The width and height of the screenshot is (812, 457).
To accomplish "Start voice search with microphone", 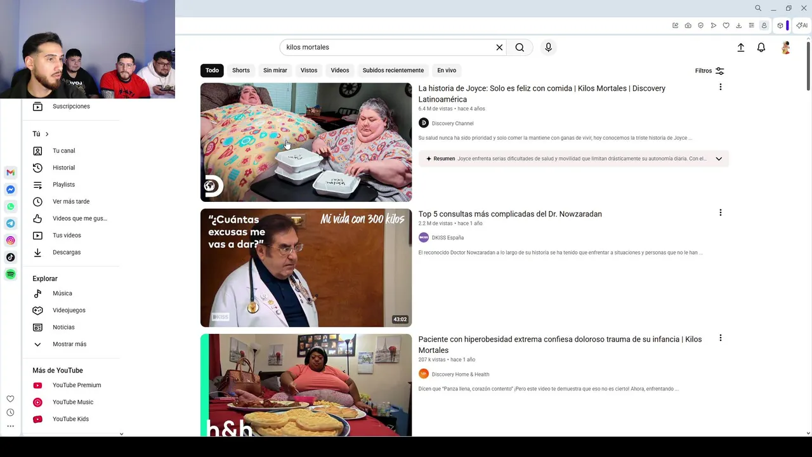I will [x=548, y=48].
